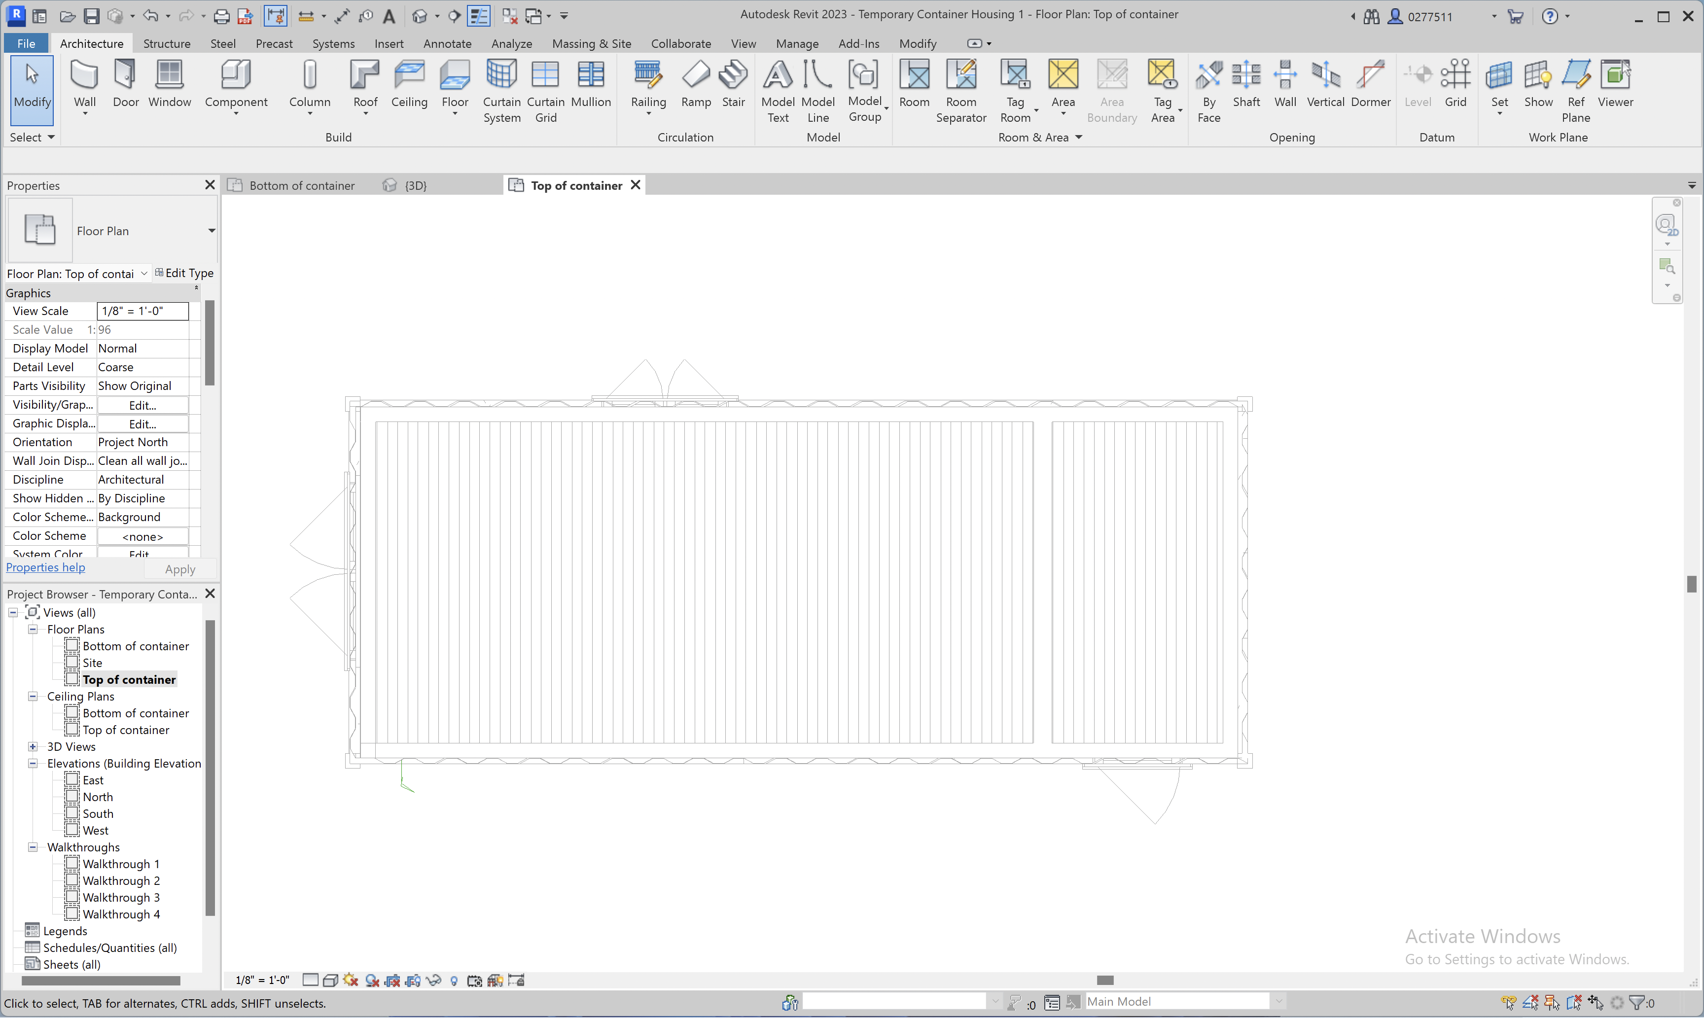Select the Room tool

914,84
